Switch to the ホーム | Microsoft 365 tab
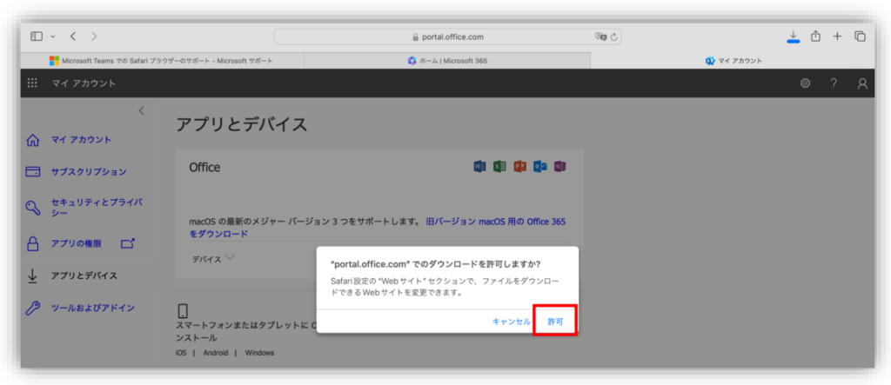 point(447,61)
